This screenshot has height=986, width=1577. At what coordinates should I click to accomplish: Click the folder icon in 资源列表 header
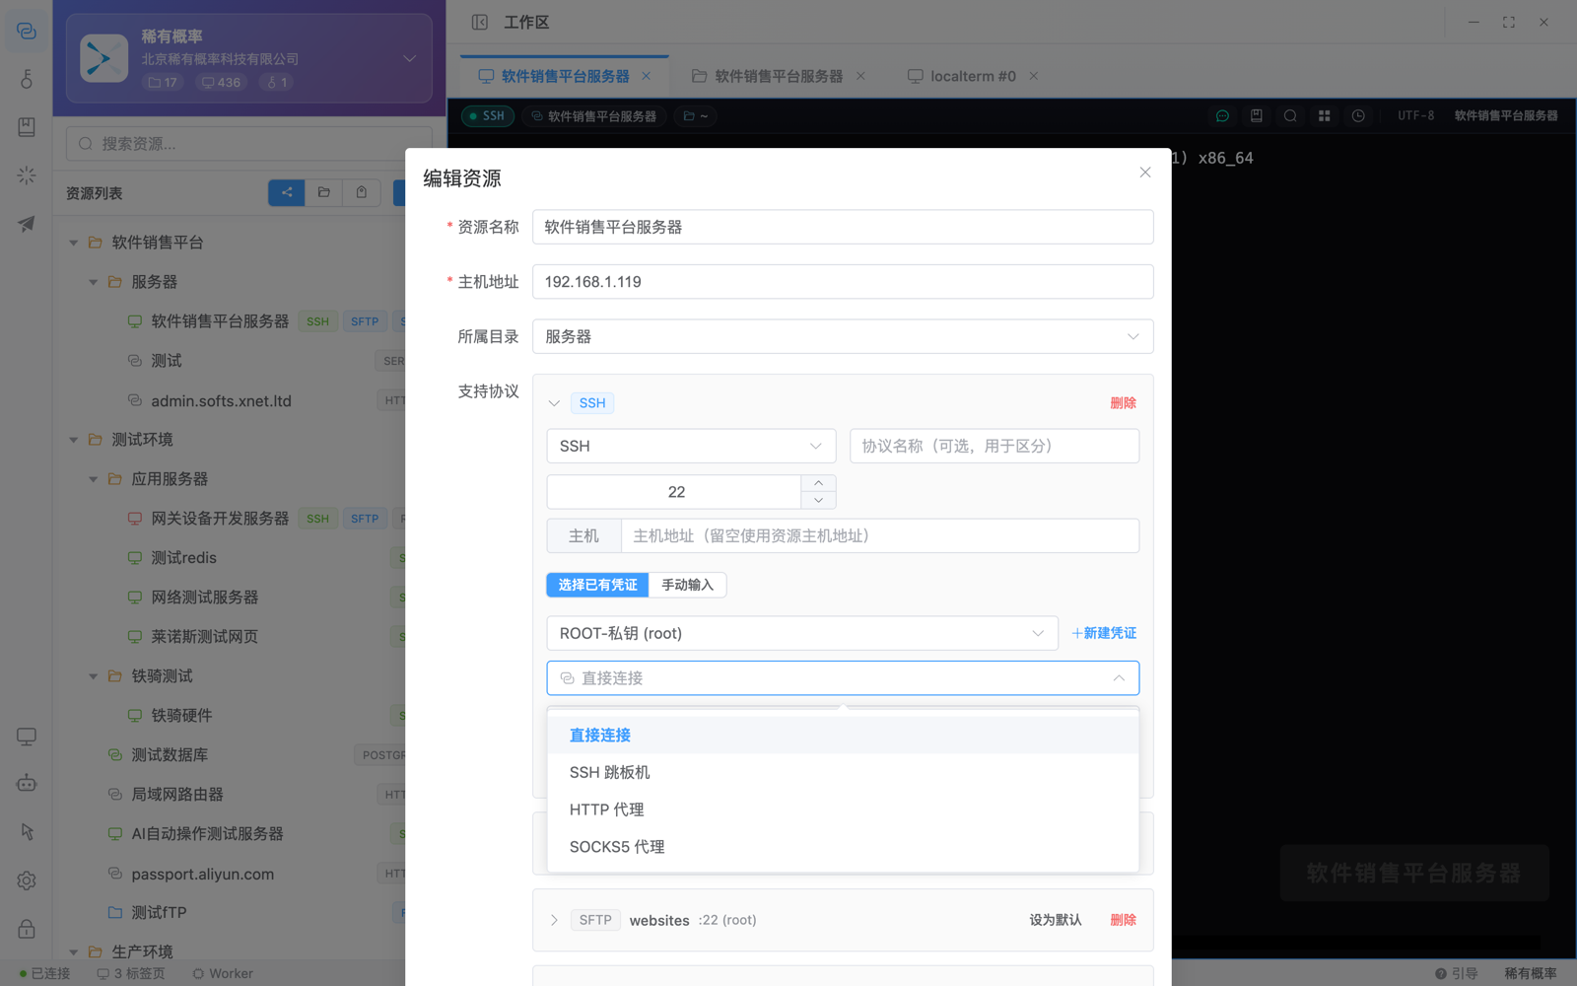click(324, 193)
